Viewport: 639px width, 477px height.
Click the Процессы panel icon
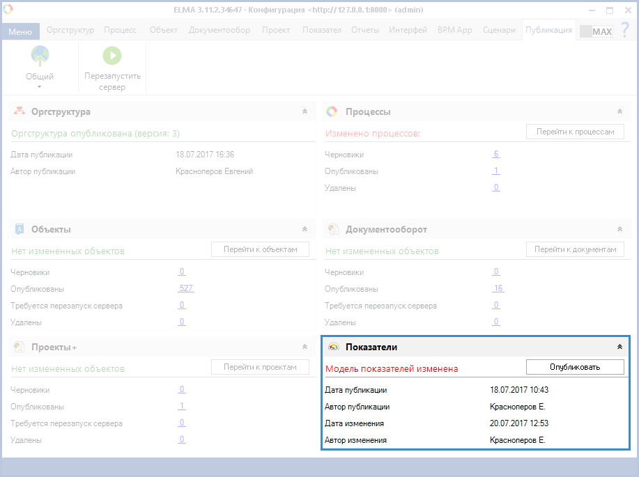(332, 111)
